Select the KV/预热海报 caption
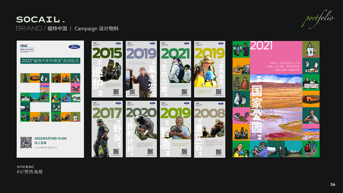 click(x=30, y=172)
